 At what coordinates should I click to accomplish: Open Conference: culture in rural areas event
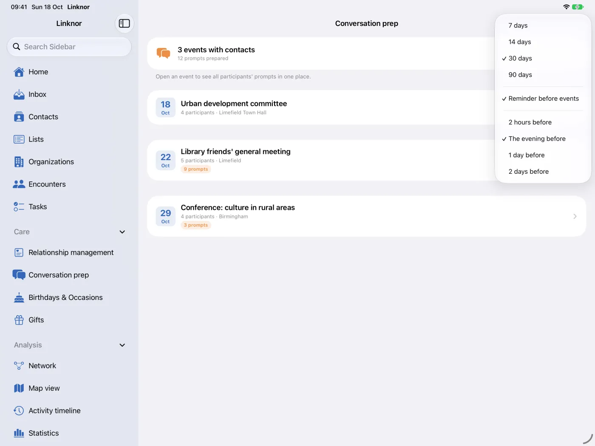367,216
